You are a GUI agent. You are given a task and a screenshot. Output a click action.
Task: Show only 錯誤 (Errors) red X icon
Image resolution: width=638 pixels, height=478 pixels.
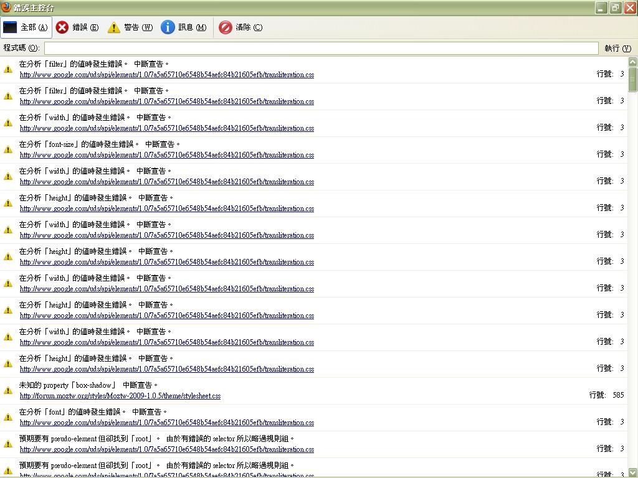pos(62,27)
